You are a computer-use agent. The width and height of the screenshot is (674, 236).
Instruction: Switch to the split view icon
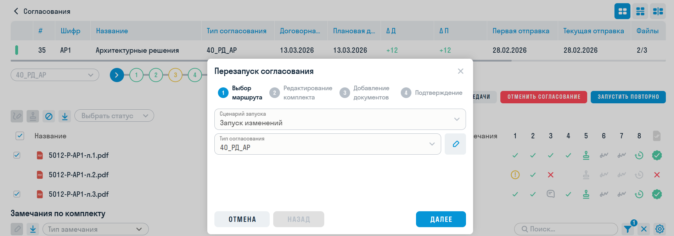pos(658,11)
